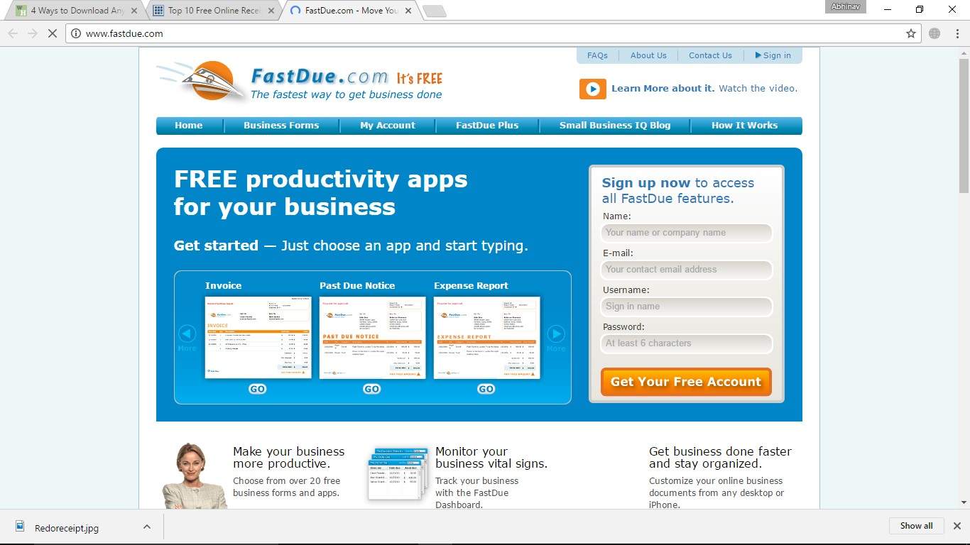Click the 'FREE productivity apps for your business' headline
The image size is (970, 545).
click(x=320, y=193)
